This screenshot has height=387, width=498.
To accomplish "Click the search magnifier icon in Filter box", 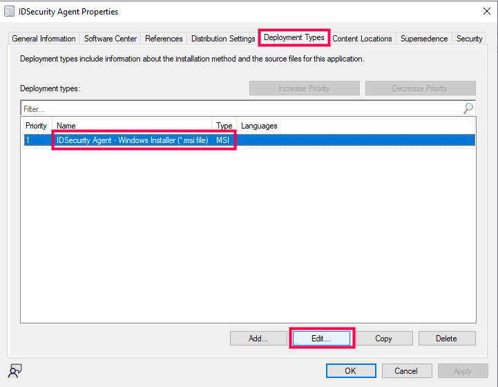I will [468, 108].
